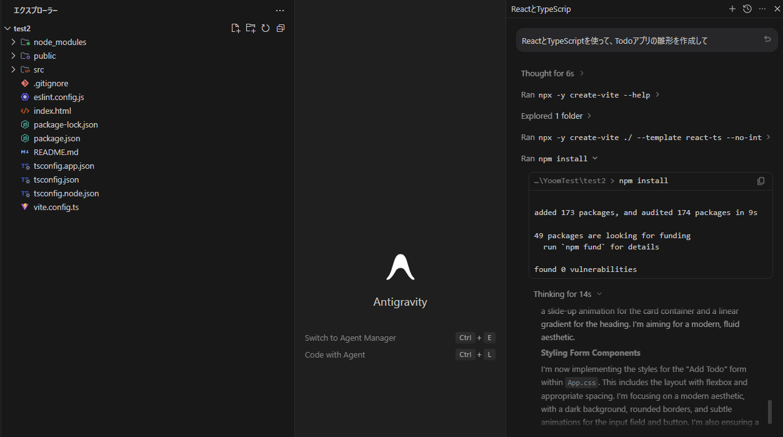
Task: Expand the src folder chevron
Action: pos(13,69)
